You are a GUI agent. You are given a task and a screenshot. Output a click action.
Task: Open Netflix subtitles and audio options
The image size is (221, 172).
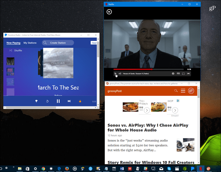click(178, 74)
